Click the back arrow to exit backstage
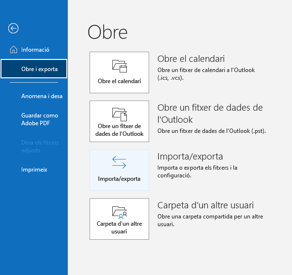The image size is (292, 275). [x=13, y=29]
